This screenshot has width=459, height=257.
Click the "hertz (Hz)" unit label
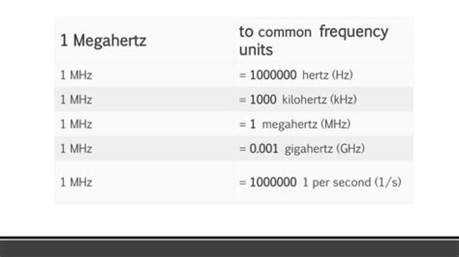coord(328,75)
